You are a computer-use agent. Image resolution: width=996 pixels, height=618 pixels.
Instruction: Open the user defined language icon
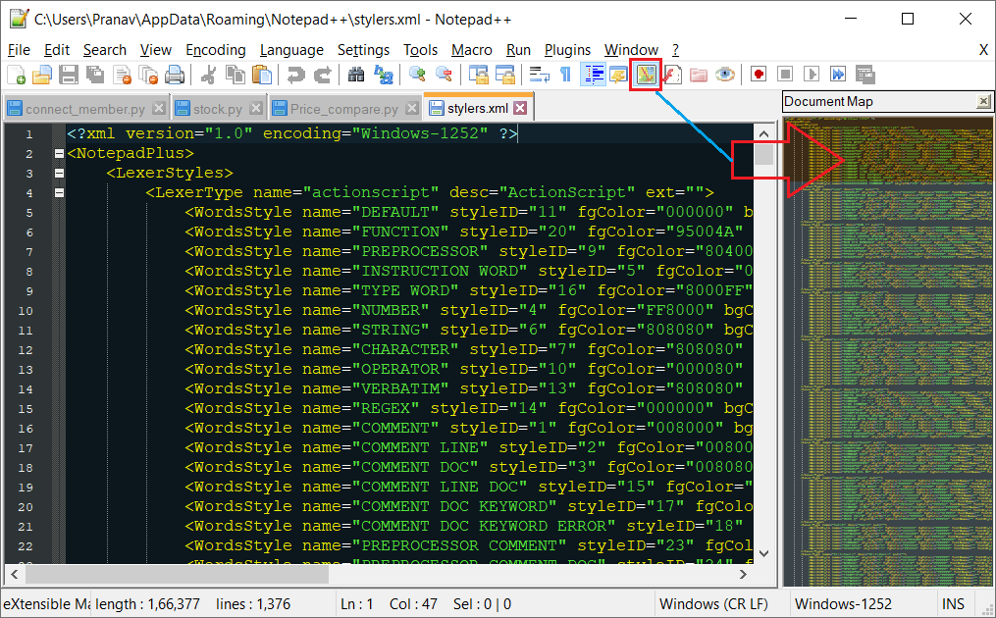click(x=618, y=75)
